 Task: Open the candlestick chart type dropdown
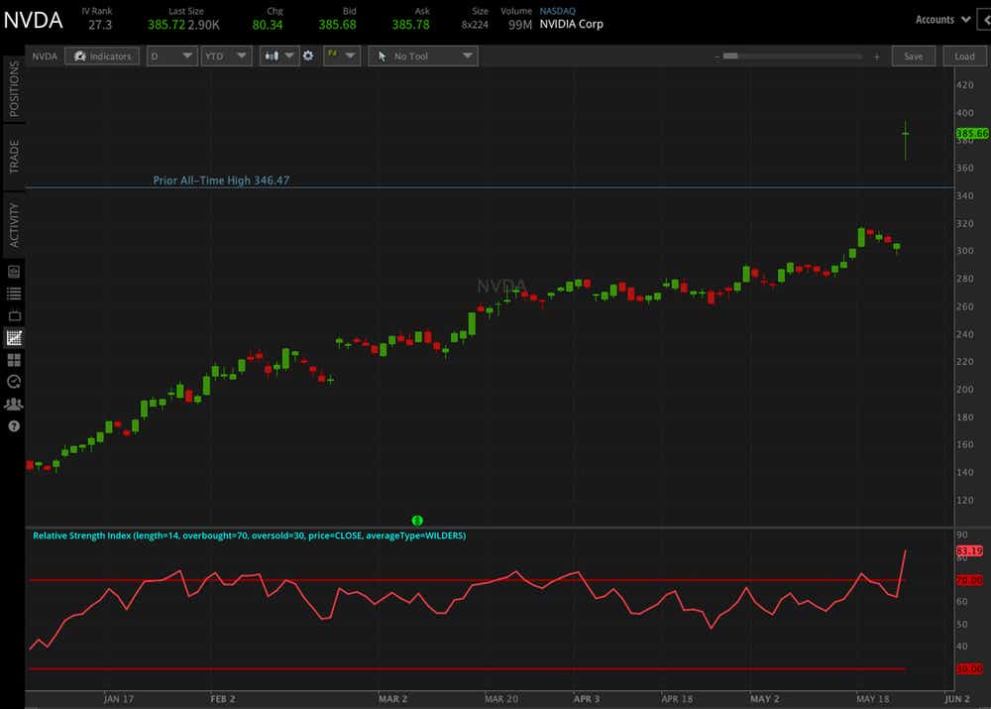[278, 56]
